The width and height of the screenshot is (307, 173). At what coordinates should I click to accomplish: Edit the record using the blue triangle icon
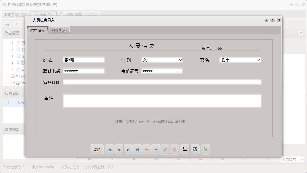156,149
